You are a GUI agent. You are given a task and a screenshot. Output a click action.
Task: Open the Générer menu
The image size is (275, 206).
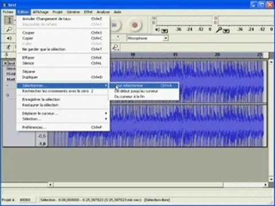tap(73, 12)
